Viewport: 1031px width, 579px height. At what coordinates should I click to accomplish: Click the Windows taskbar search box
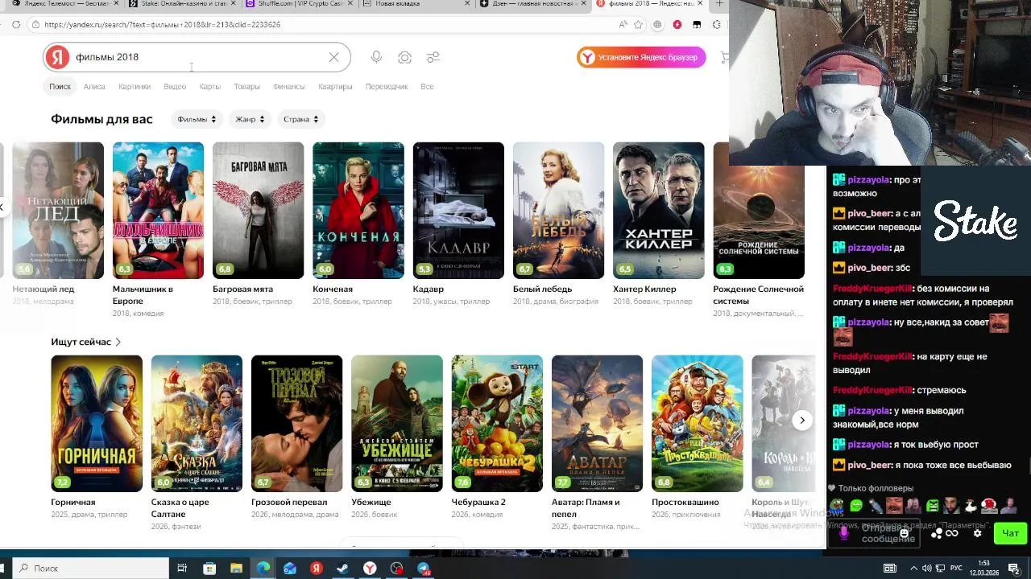(x=91, y=569)
